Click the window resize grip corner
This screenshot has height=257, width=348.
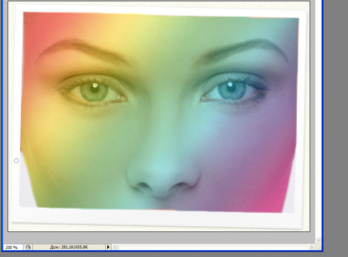tap(319, 247)
